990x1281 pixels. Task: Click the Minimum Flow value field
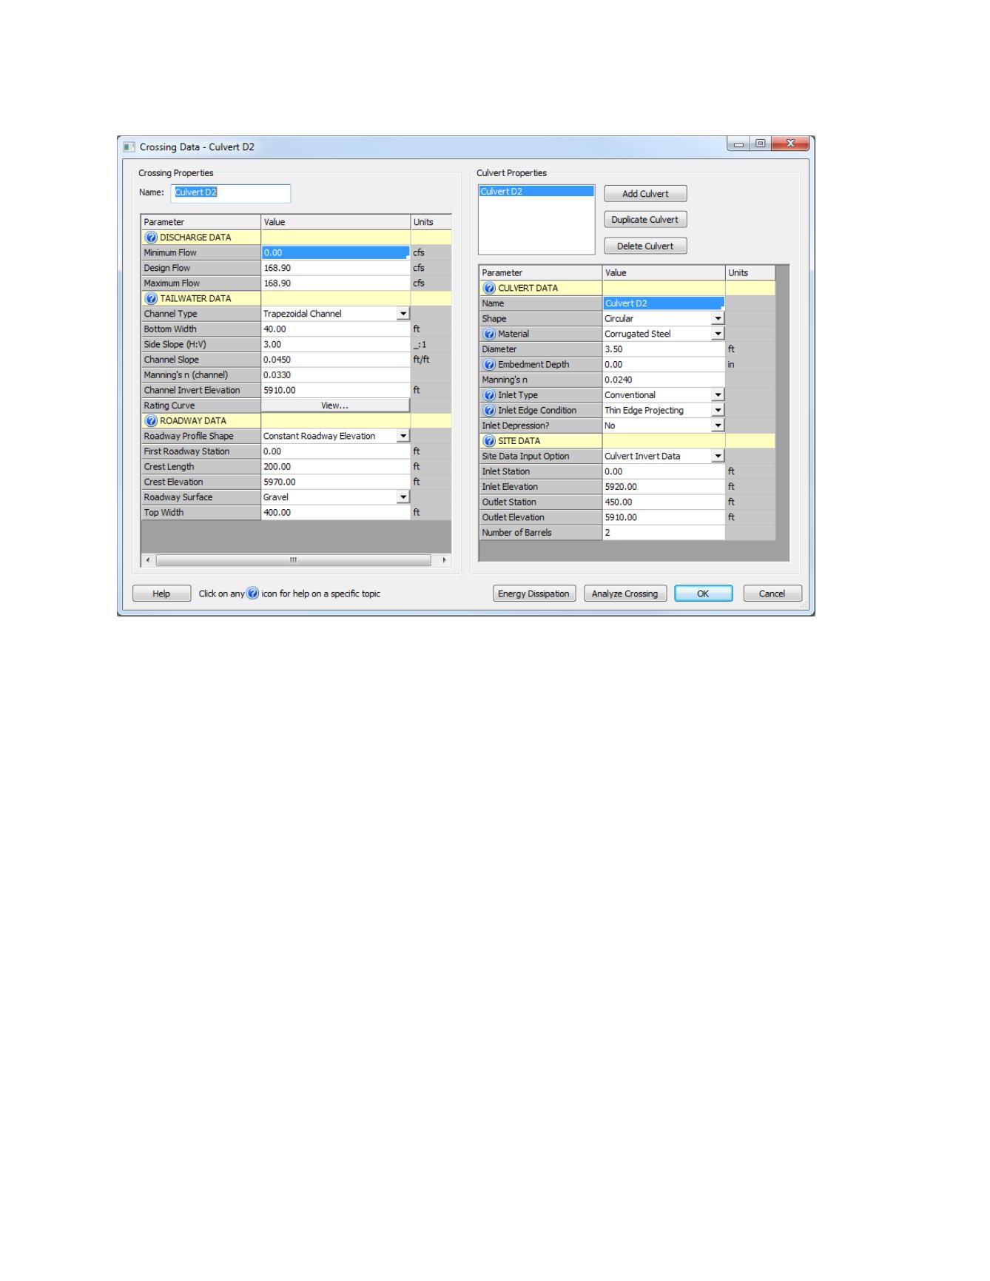(335, 253)
